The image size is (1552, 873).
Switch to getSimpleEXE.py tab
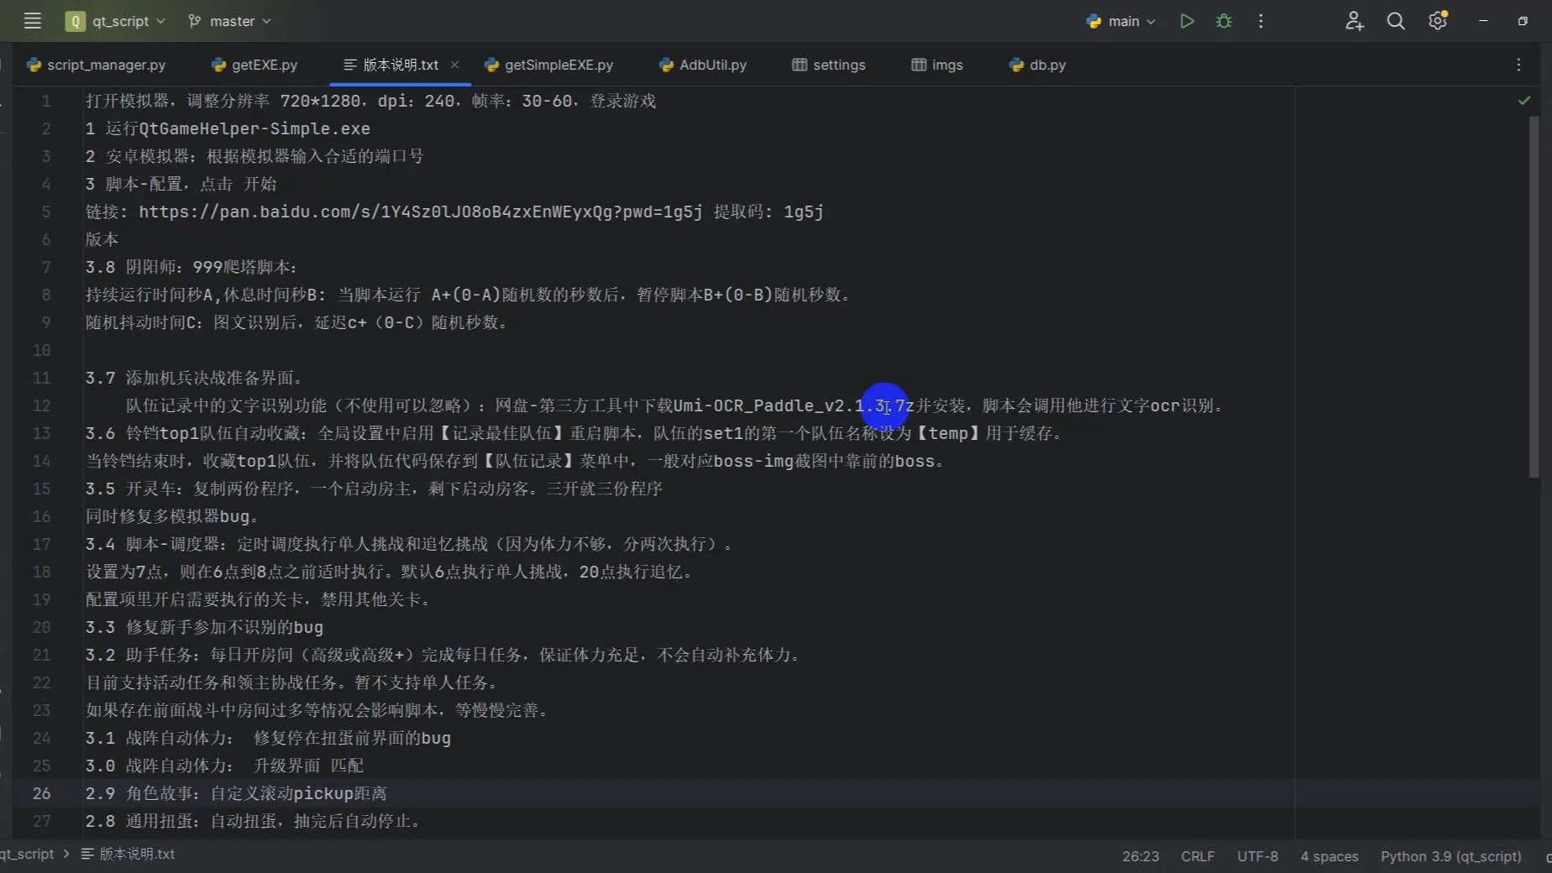549,65
